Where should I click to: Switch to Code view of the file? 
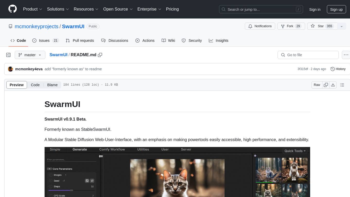point(35,85)
